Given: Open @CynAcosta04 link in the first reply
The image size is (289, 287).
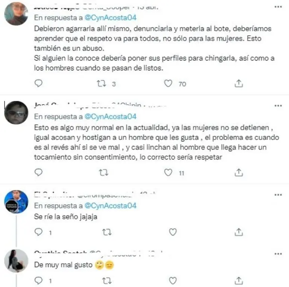Looking at the screenshot, I should [x=110, y=18].
